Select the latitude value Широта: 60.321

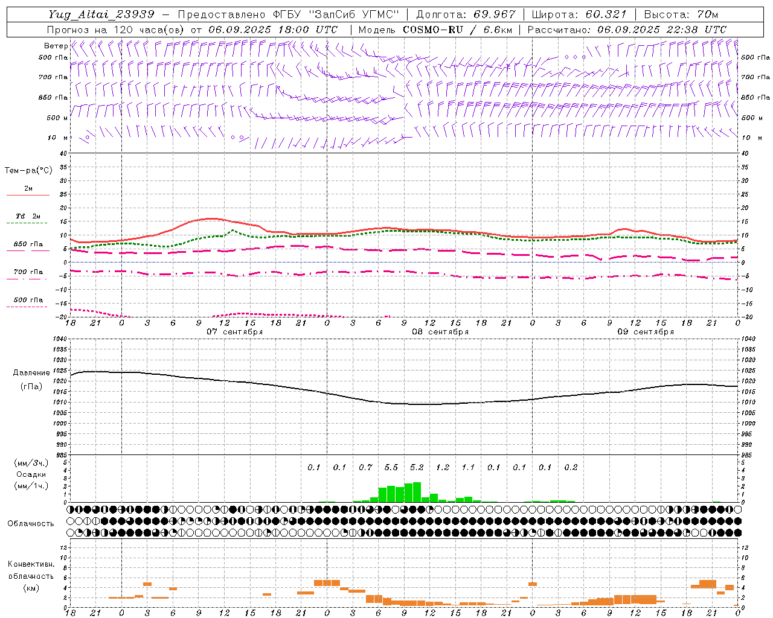(x=579, y=14)
